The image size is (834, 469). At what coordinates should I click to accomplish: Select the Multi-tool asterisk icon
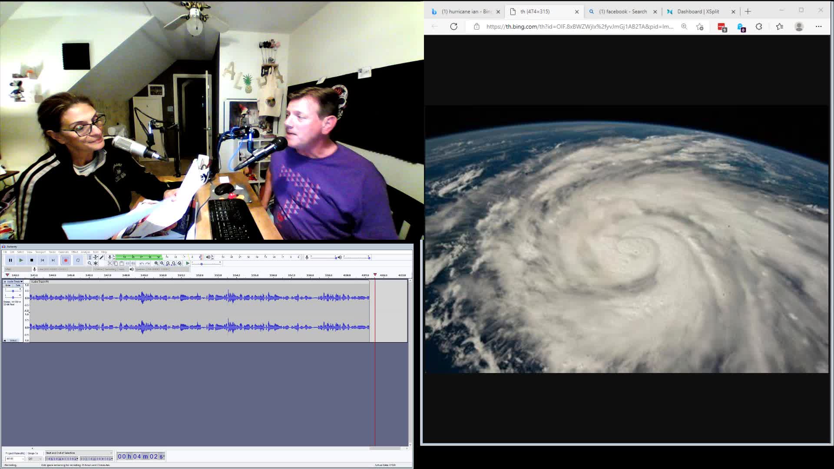click(x=96, y=263)
